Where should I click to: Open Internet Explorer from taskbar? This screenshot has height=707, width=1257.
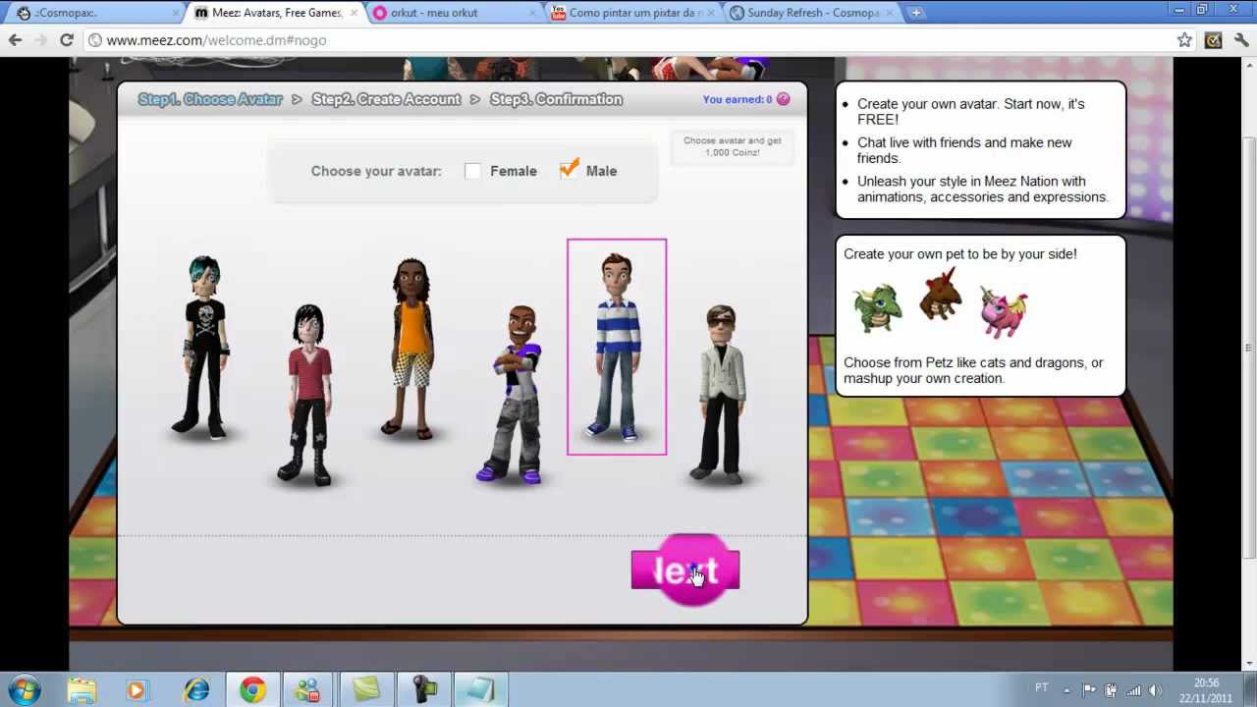tap(196, 690)
